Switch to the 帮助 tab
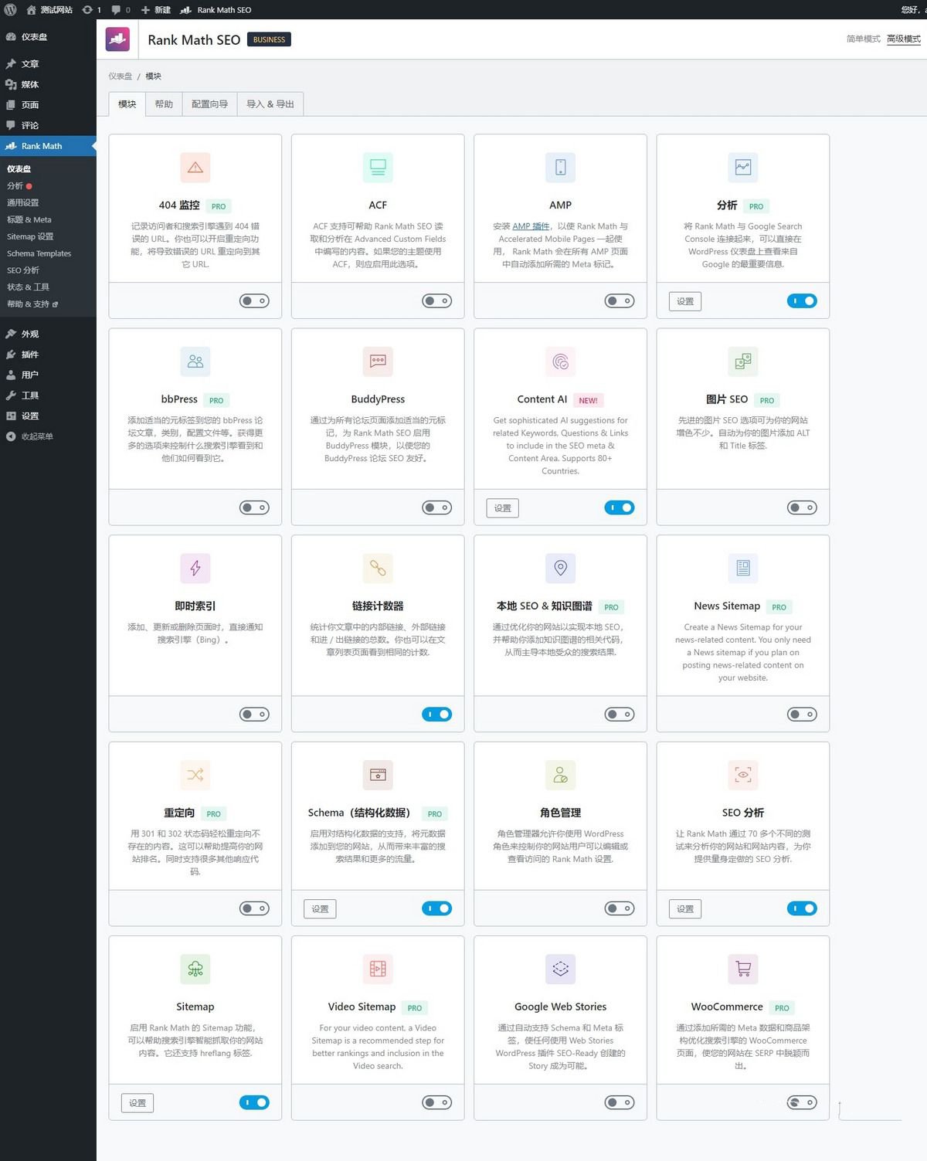Image resolution: width=927 pixels, height=1161 pixels. tap(163, 104)
